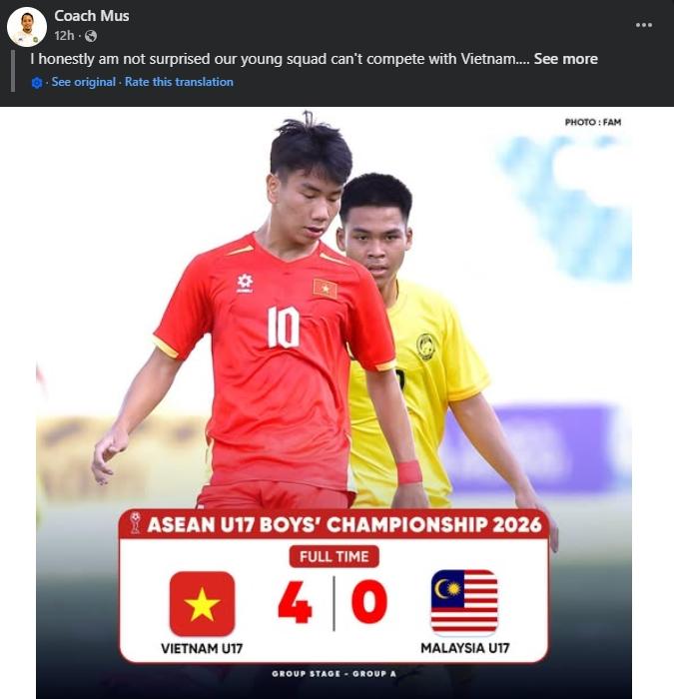Click the globe public audience icon

(x=91, y=36)
